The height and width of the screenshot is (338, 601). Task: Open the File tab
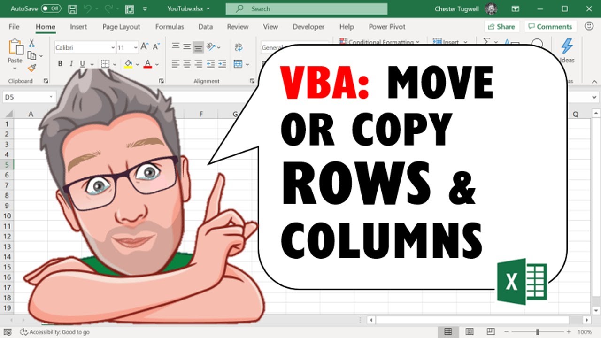pyautogui.click(x=14, y=27)
